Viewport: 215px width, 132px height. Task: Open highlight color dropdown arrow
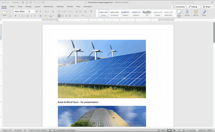(48, 16)
